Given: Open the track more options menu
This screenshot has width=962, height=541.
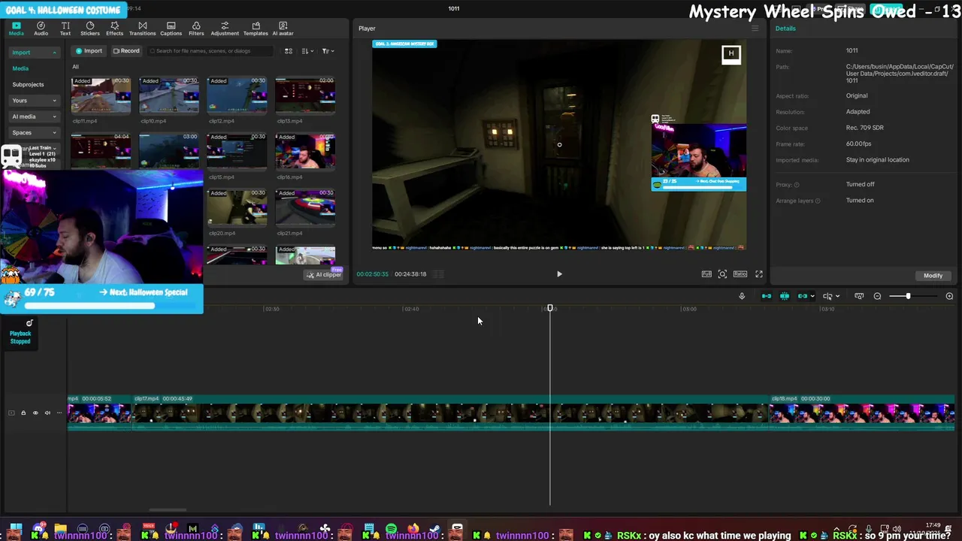Looking at the screenshot, I should pos(59,413).
